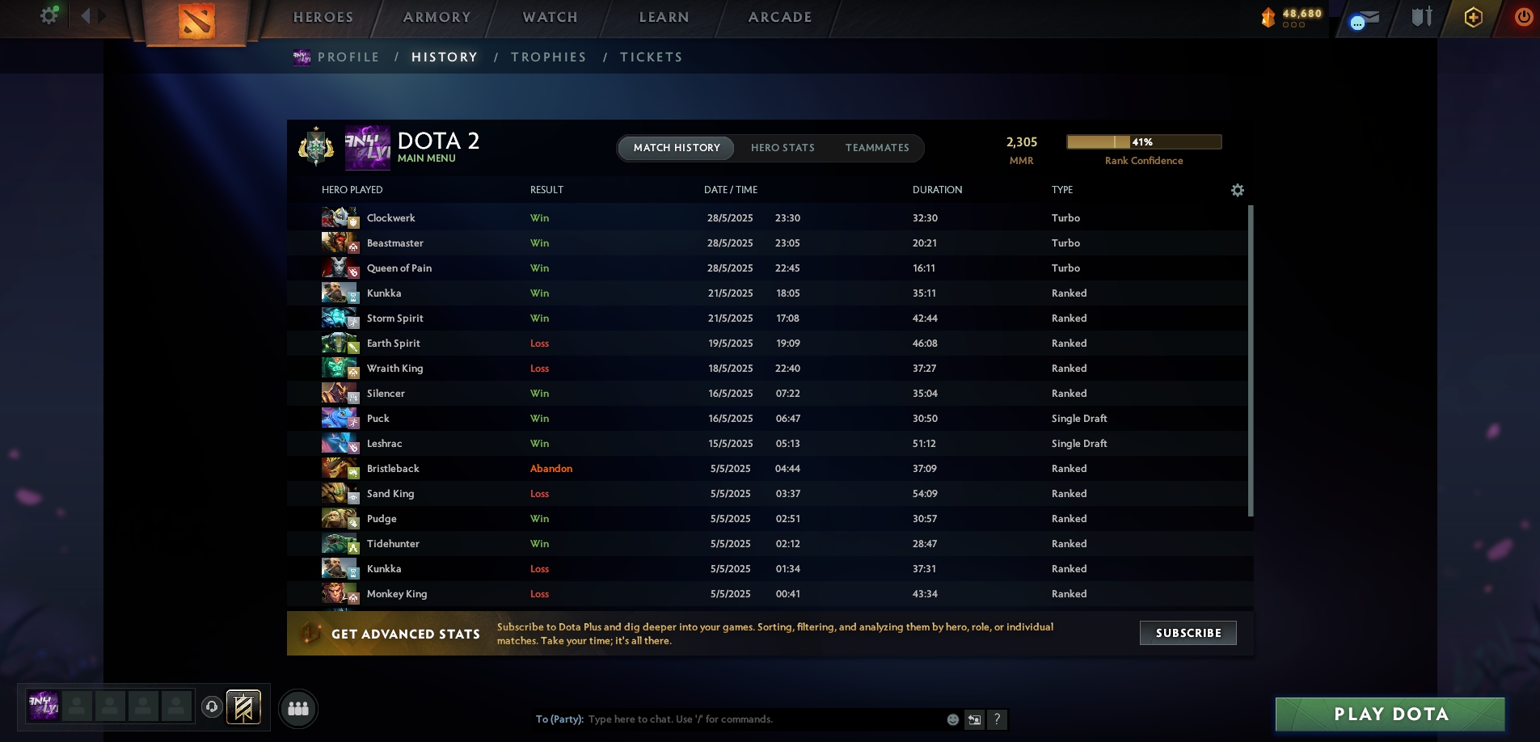Viewport: 1540px width, 742px height.
Task: Switch to the Teammates tab
Action: click(x=877, y=148)
